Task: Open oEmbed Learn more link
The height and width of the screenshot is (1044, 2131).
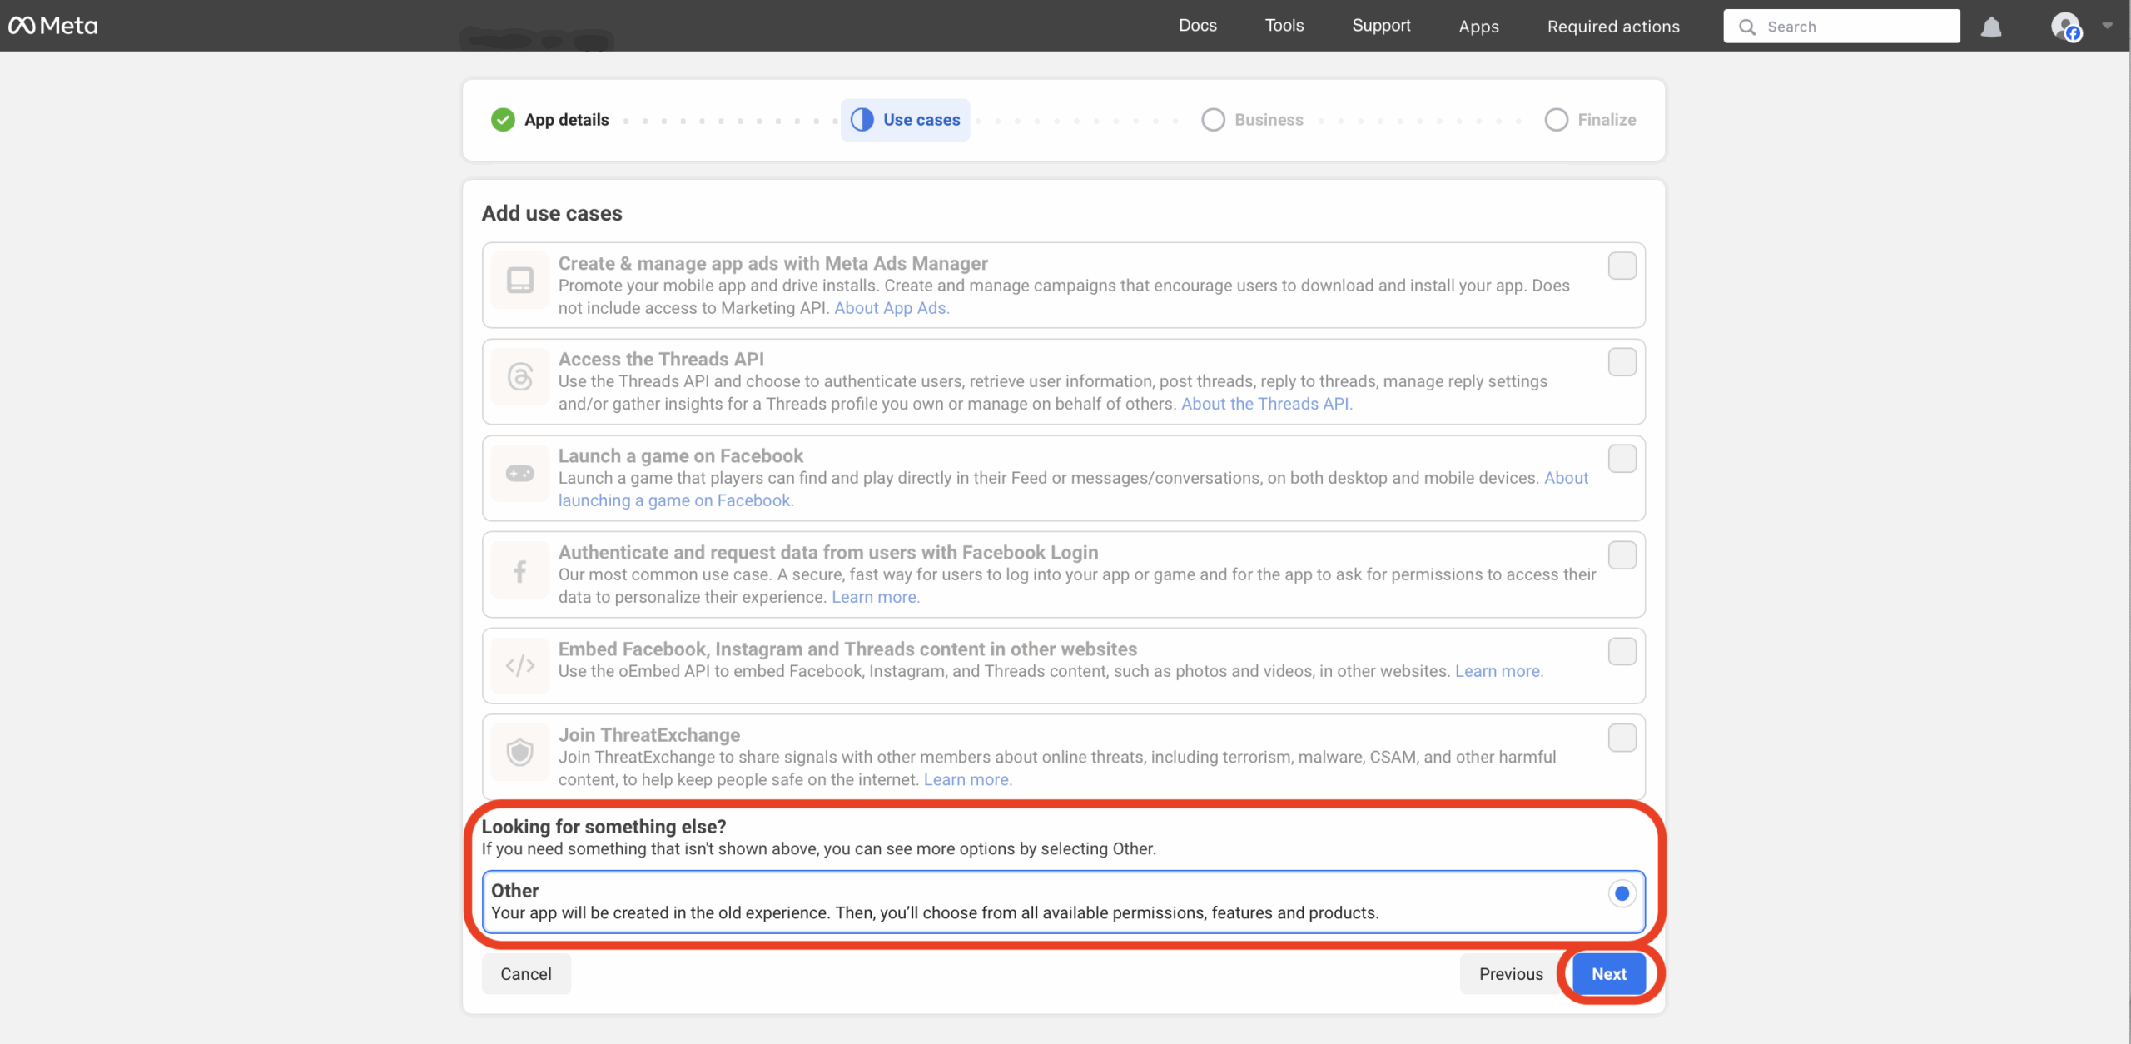Action: (1499, 671)
